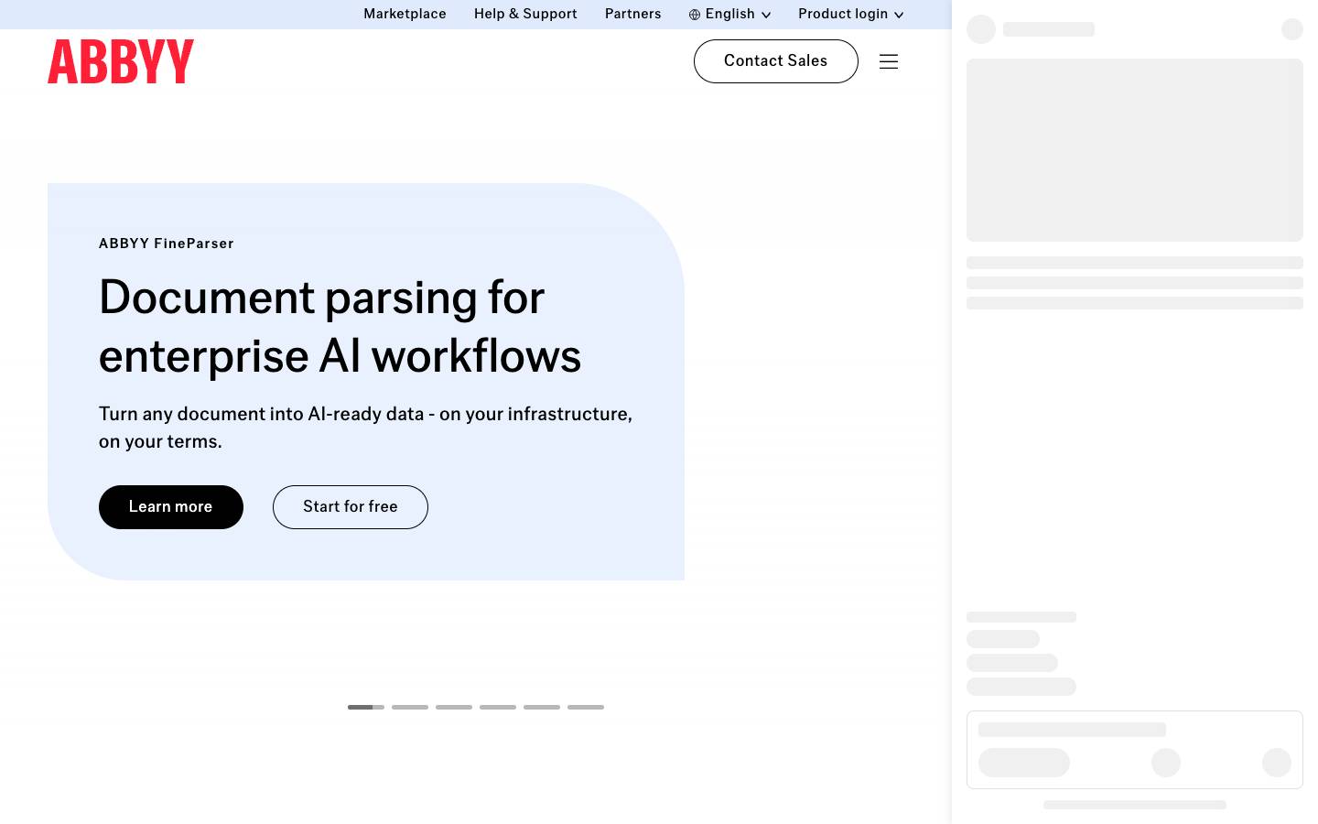Jump to the third carousel slide
Screen dimensions: 1318x824
point(454,707)
